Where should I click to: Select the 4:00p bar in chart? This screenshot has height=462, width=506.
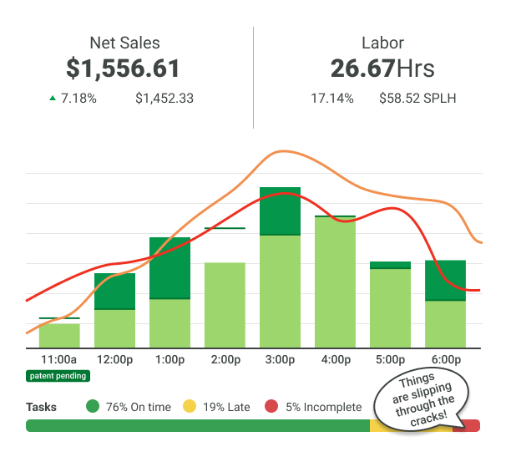[x=335, y=282]
